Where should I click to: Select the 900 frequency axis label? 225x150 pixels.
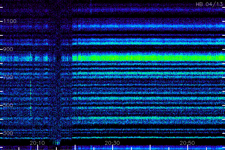[x=8, y=49]
